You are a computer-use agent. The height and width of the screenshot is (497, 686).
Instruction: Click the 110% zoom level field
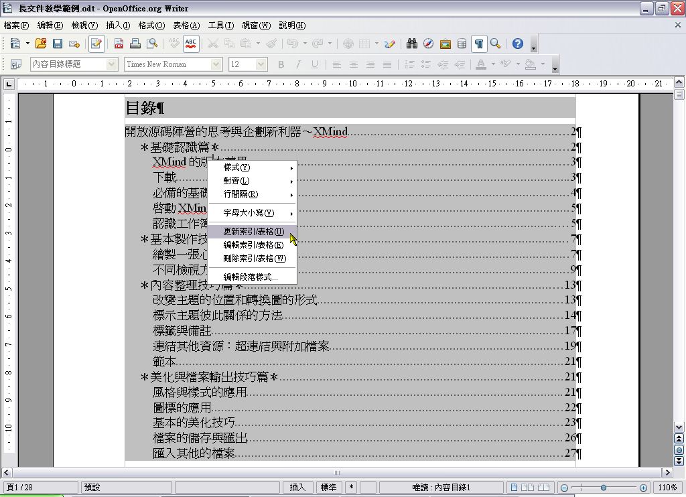click(668, 488)
